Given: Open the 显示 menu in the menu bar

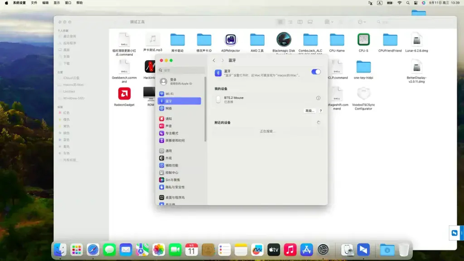Looking at the screenshot, I should pyautogui.click(x=57, y=3).
